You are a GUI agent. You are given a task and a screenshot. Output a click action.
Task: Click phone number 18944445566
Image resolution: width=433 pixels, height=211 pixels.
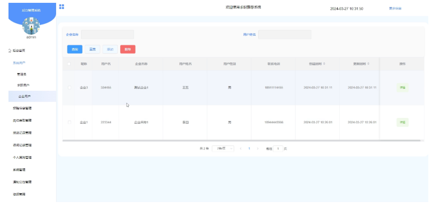(273, 122)
